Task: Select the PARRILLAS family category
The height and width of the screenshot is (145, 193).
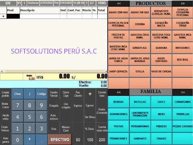Action: 183,114
